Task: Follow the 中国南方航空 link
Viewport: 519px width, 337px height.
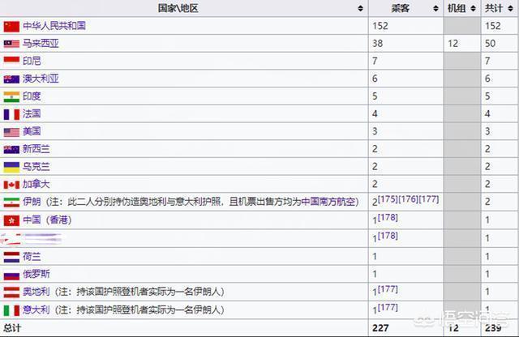Action: (328, 202)
